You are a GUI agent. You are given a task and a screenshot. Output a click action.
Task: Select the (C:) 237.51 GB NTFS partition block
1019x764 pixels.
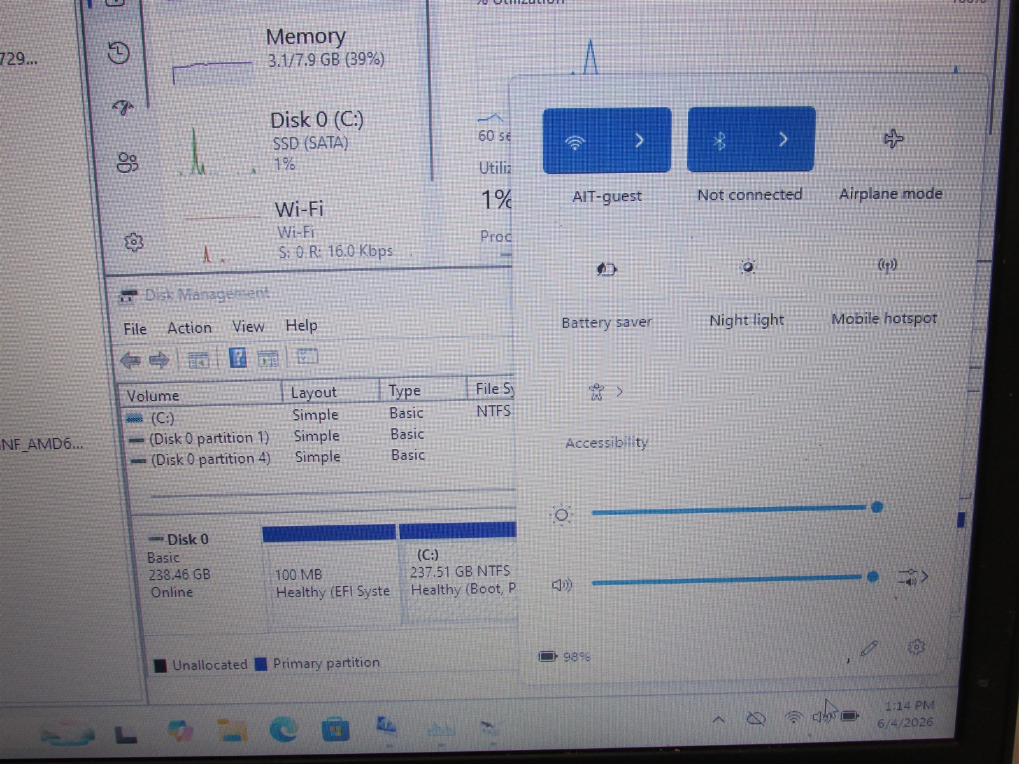(x=459, y=571)
